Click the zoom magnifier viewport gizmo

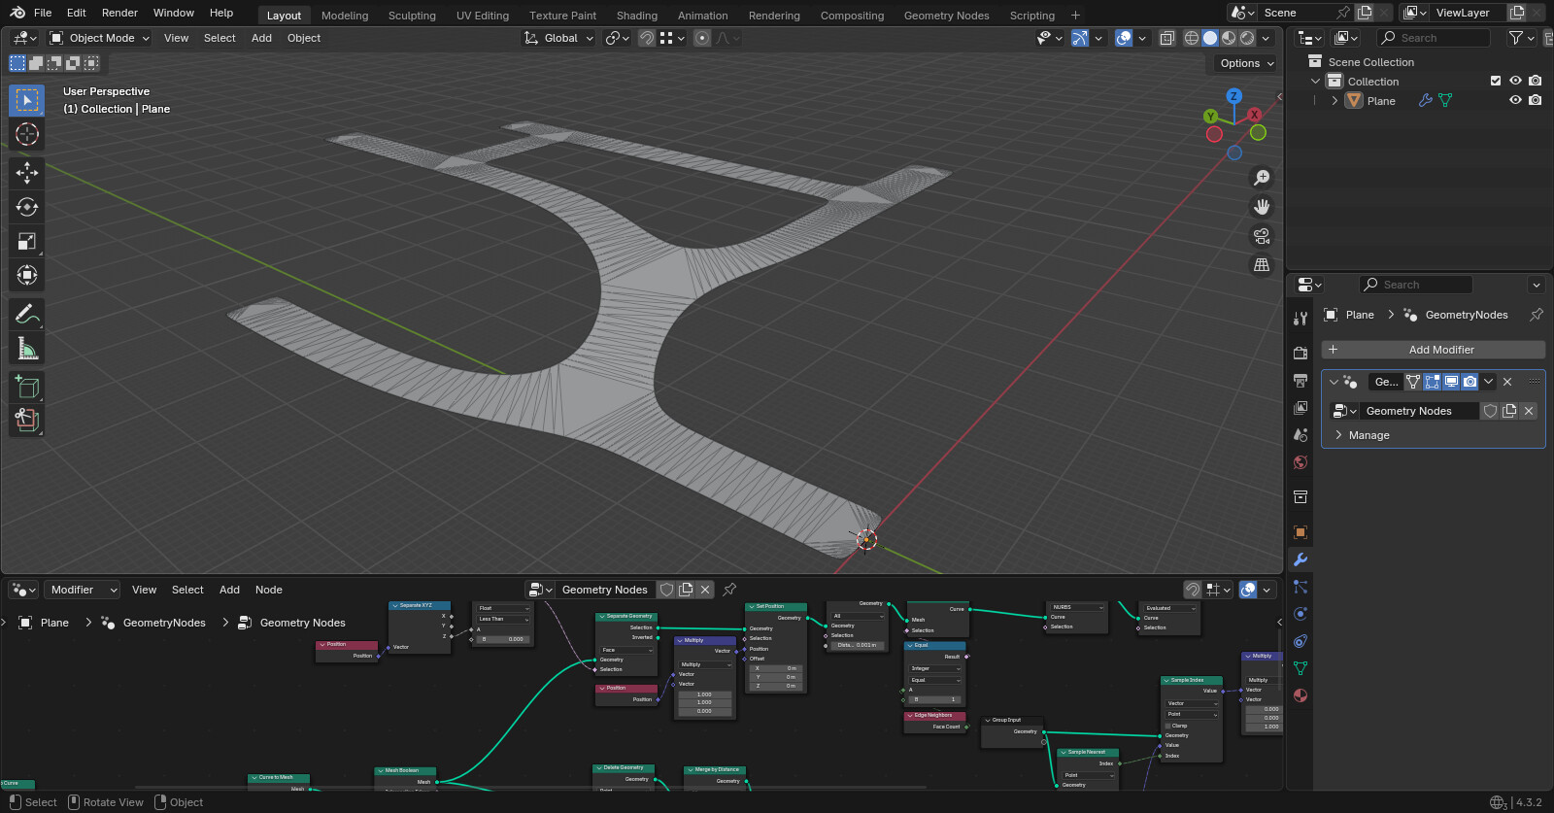[1262, 178]
